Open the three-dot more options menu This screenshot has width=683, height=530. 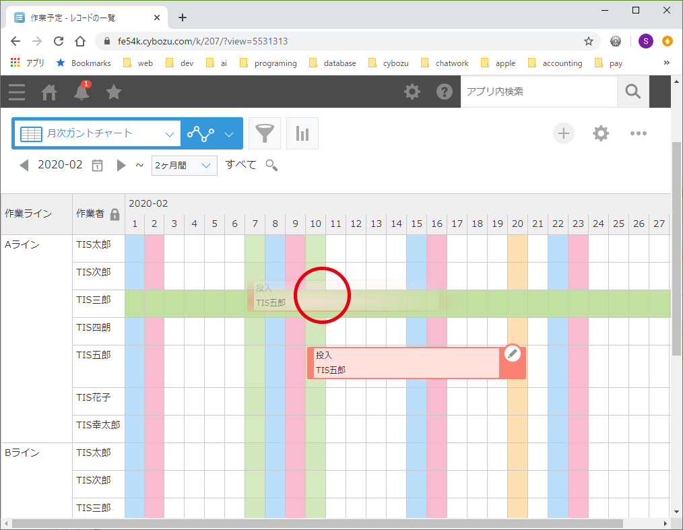click(638, 133)
